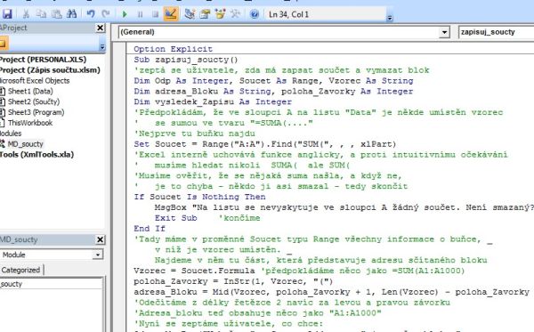
Task: Expand the Module properties dropdown
Action: 98,255
